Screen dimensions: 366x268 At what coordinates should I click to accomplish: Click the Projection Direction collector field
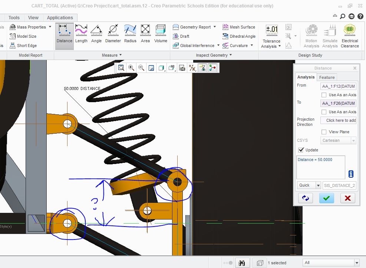point(338,120)
